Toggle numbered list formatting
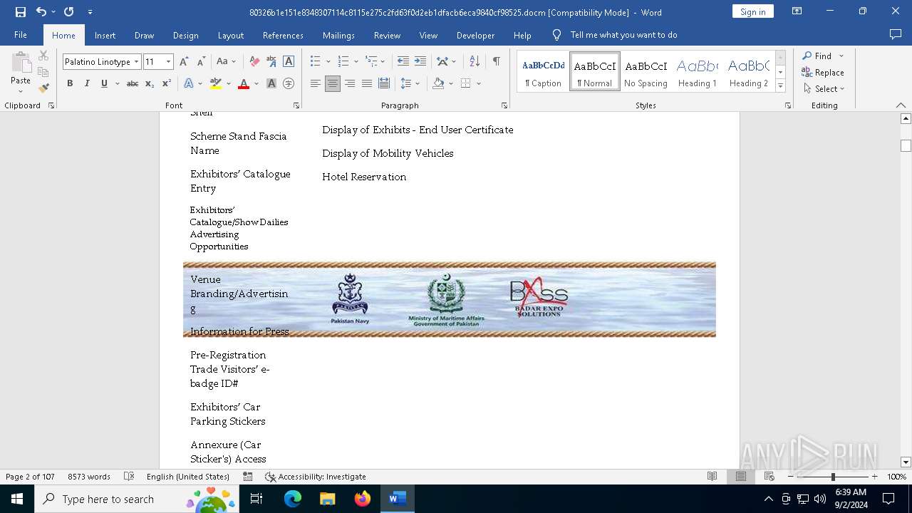The image size is (912, 513). pyautogui.click(x=343, y=62)
